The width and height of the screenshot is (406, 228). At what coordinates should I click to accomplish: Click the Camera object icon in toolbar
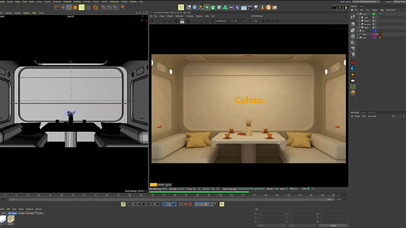pyautogui.click(x=250, y=7)
